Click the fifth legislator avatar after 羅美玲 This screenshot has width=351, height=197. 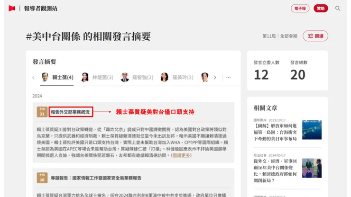point(204,77)
